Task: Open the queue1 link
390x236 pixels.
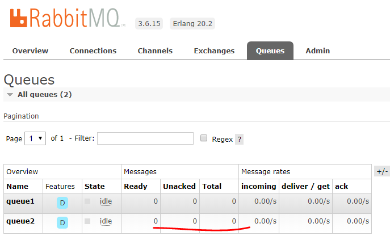Action: coord(20,201)
